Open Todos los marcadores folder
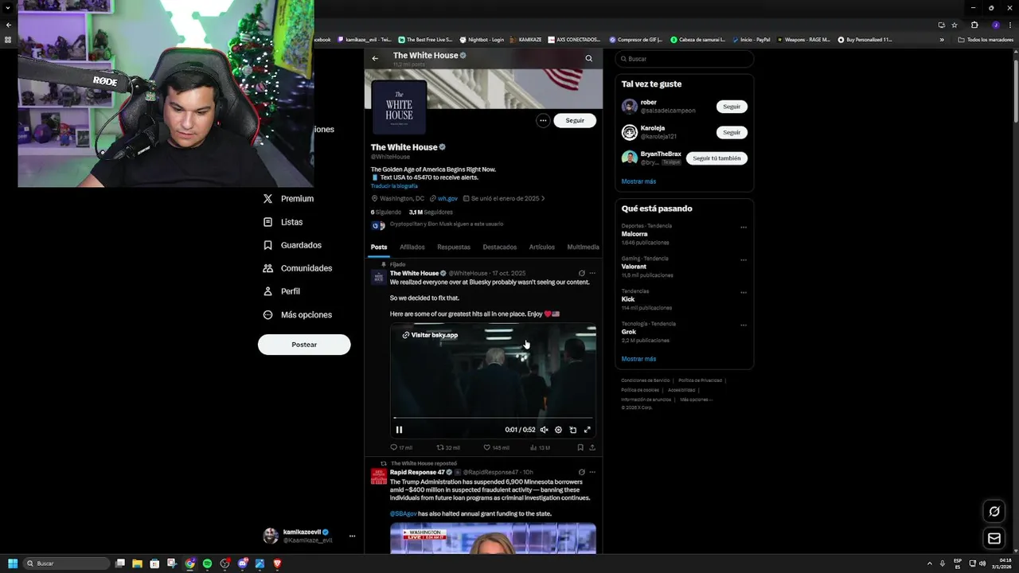 point(986,40)
